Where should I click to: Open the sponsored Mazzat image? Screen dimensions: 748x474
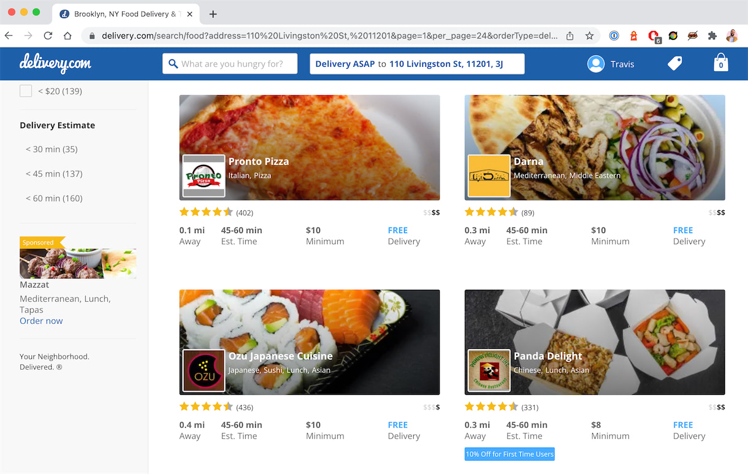78,263
